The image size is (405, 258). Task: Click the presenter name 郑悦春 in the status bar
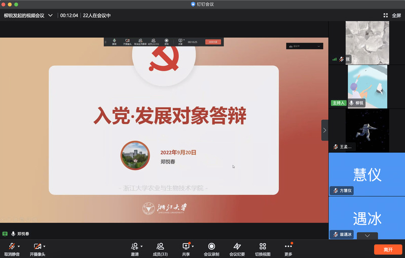(x=23, y=234)
